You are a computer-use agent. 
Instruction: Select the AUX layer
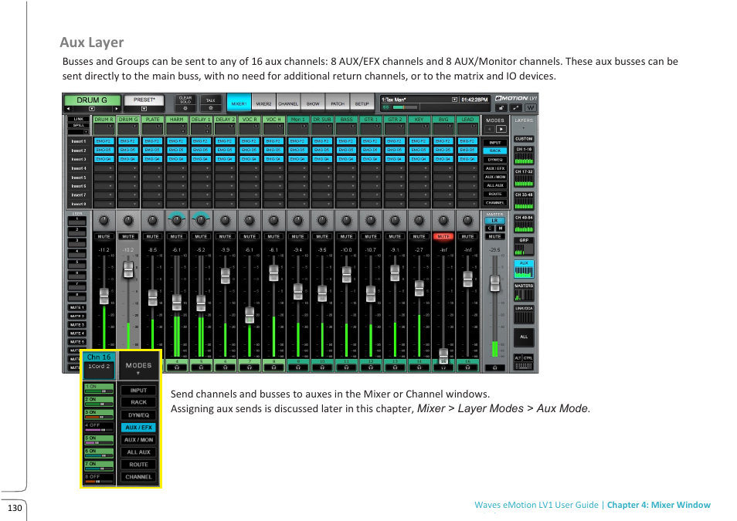(524, 269)
